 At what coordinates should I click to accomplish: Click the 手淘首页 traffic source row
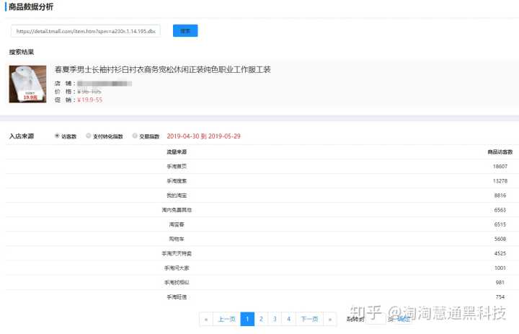pyautogui.click(x=177, y=166)
